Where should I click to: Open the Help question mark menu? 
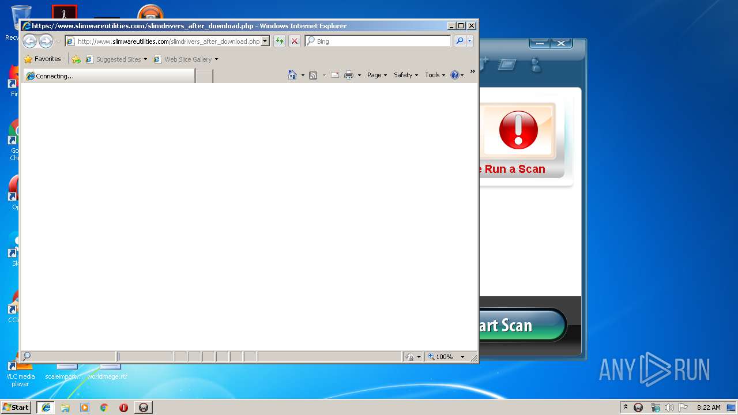(457, 75)
